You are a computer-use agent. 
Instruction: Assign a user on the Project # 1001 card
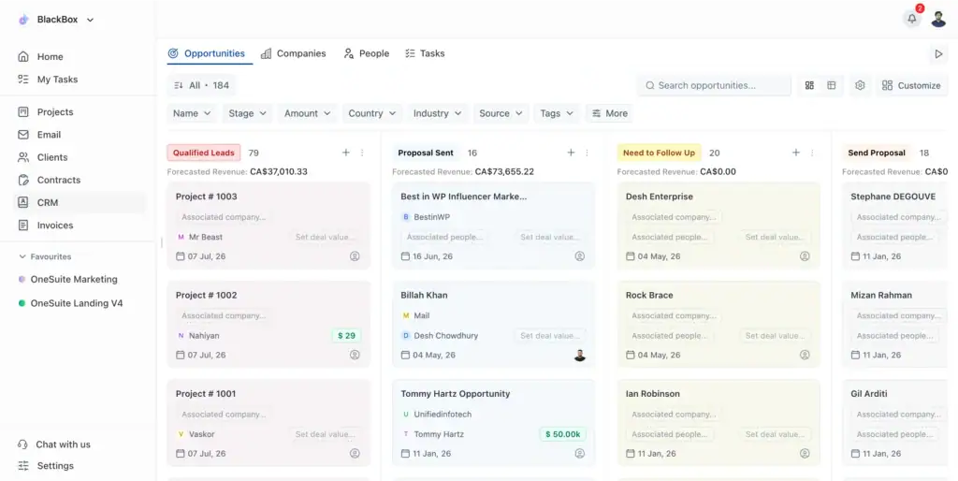[x=355, y=454]
